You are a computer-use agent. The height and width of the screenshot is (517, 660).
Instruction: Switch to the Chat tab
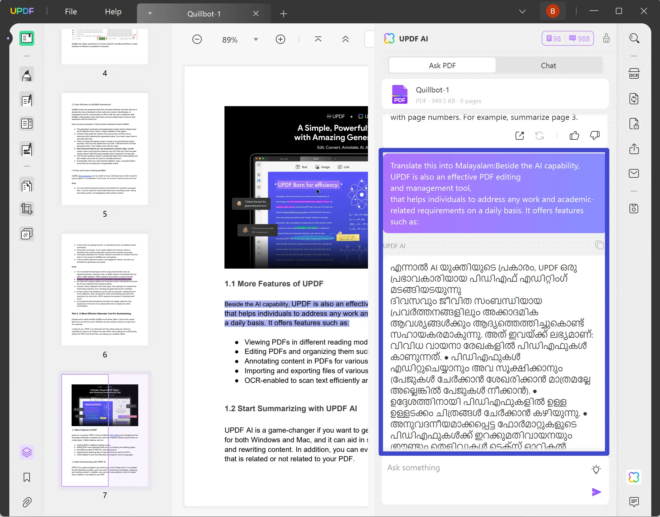click(x=548, y=66)
